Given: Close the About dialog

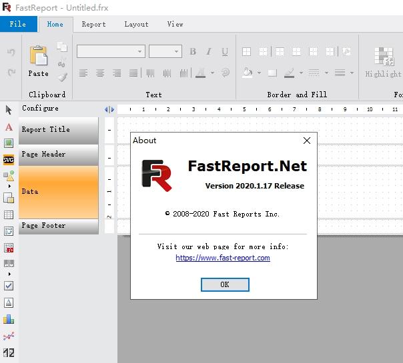Looking at the screenshot, I should [307, 141].
